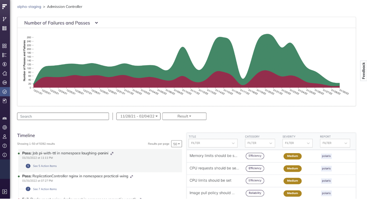Open the date range 11/28/21 - 02/04/22 dropdown
The image size is (367, 200).
[x=138, y=116]
